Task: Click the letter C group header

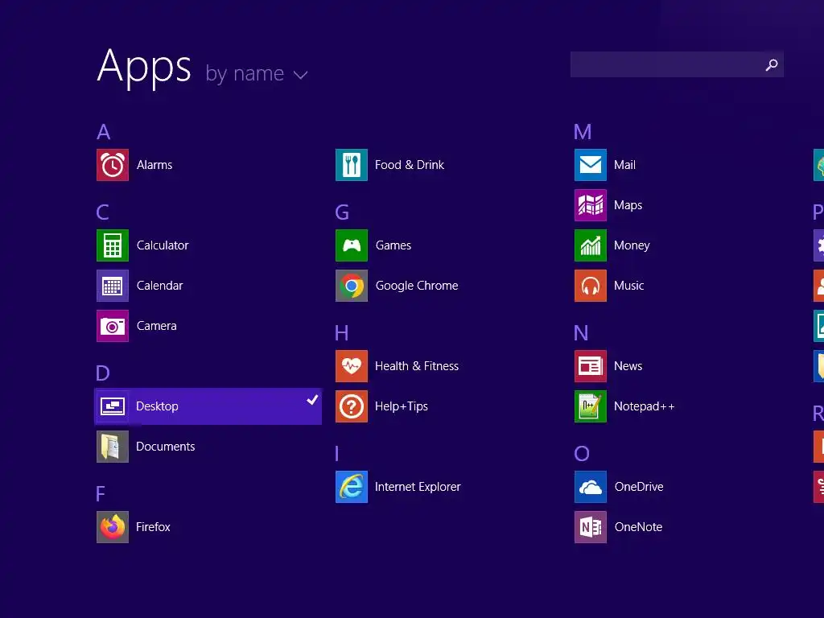Action: pos(103,212)
